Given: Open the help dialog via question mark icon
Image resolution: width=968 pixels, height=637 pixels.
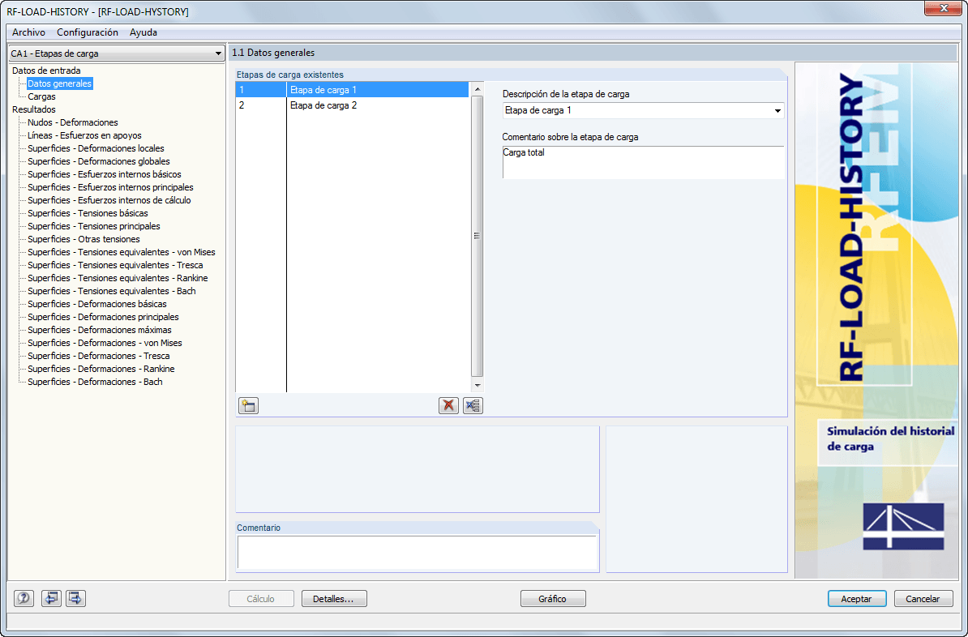Looking at the screenshot, I should point(23,598).
